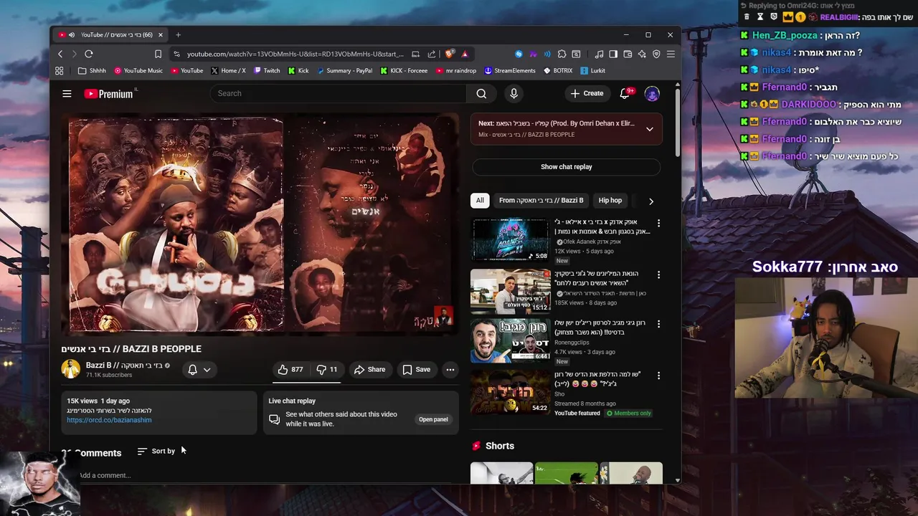Click Brave Shields lion icon
The height and width of the screenshot is (516, 918).
tap(450, 54)
